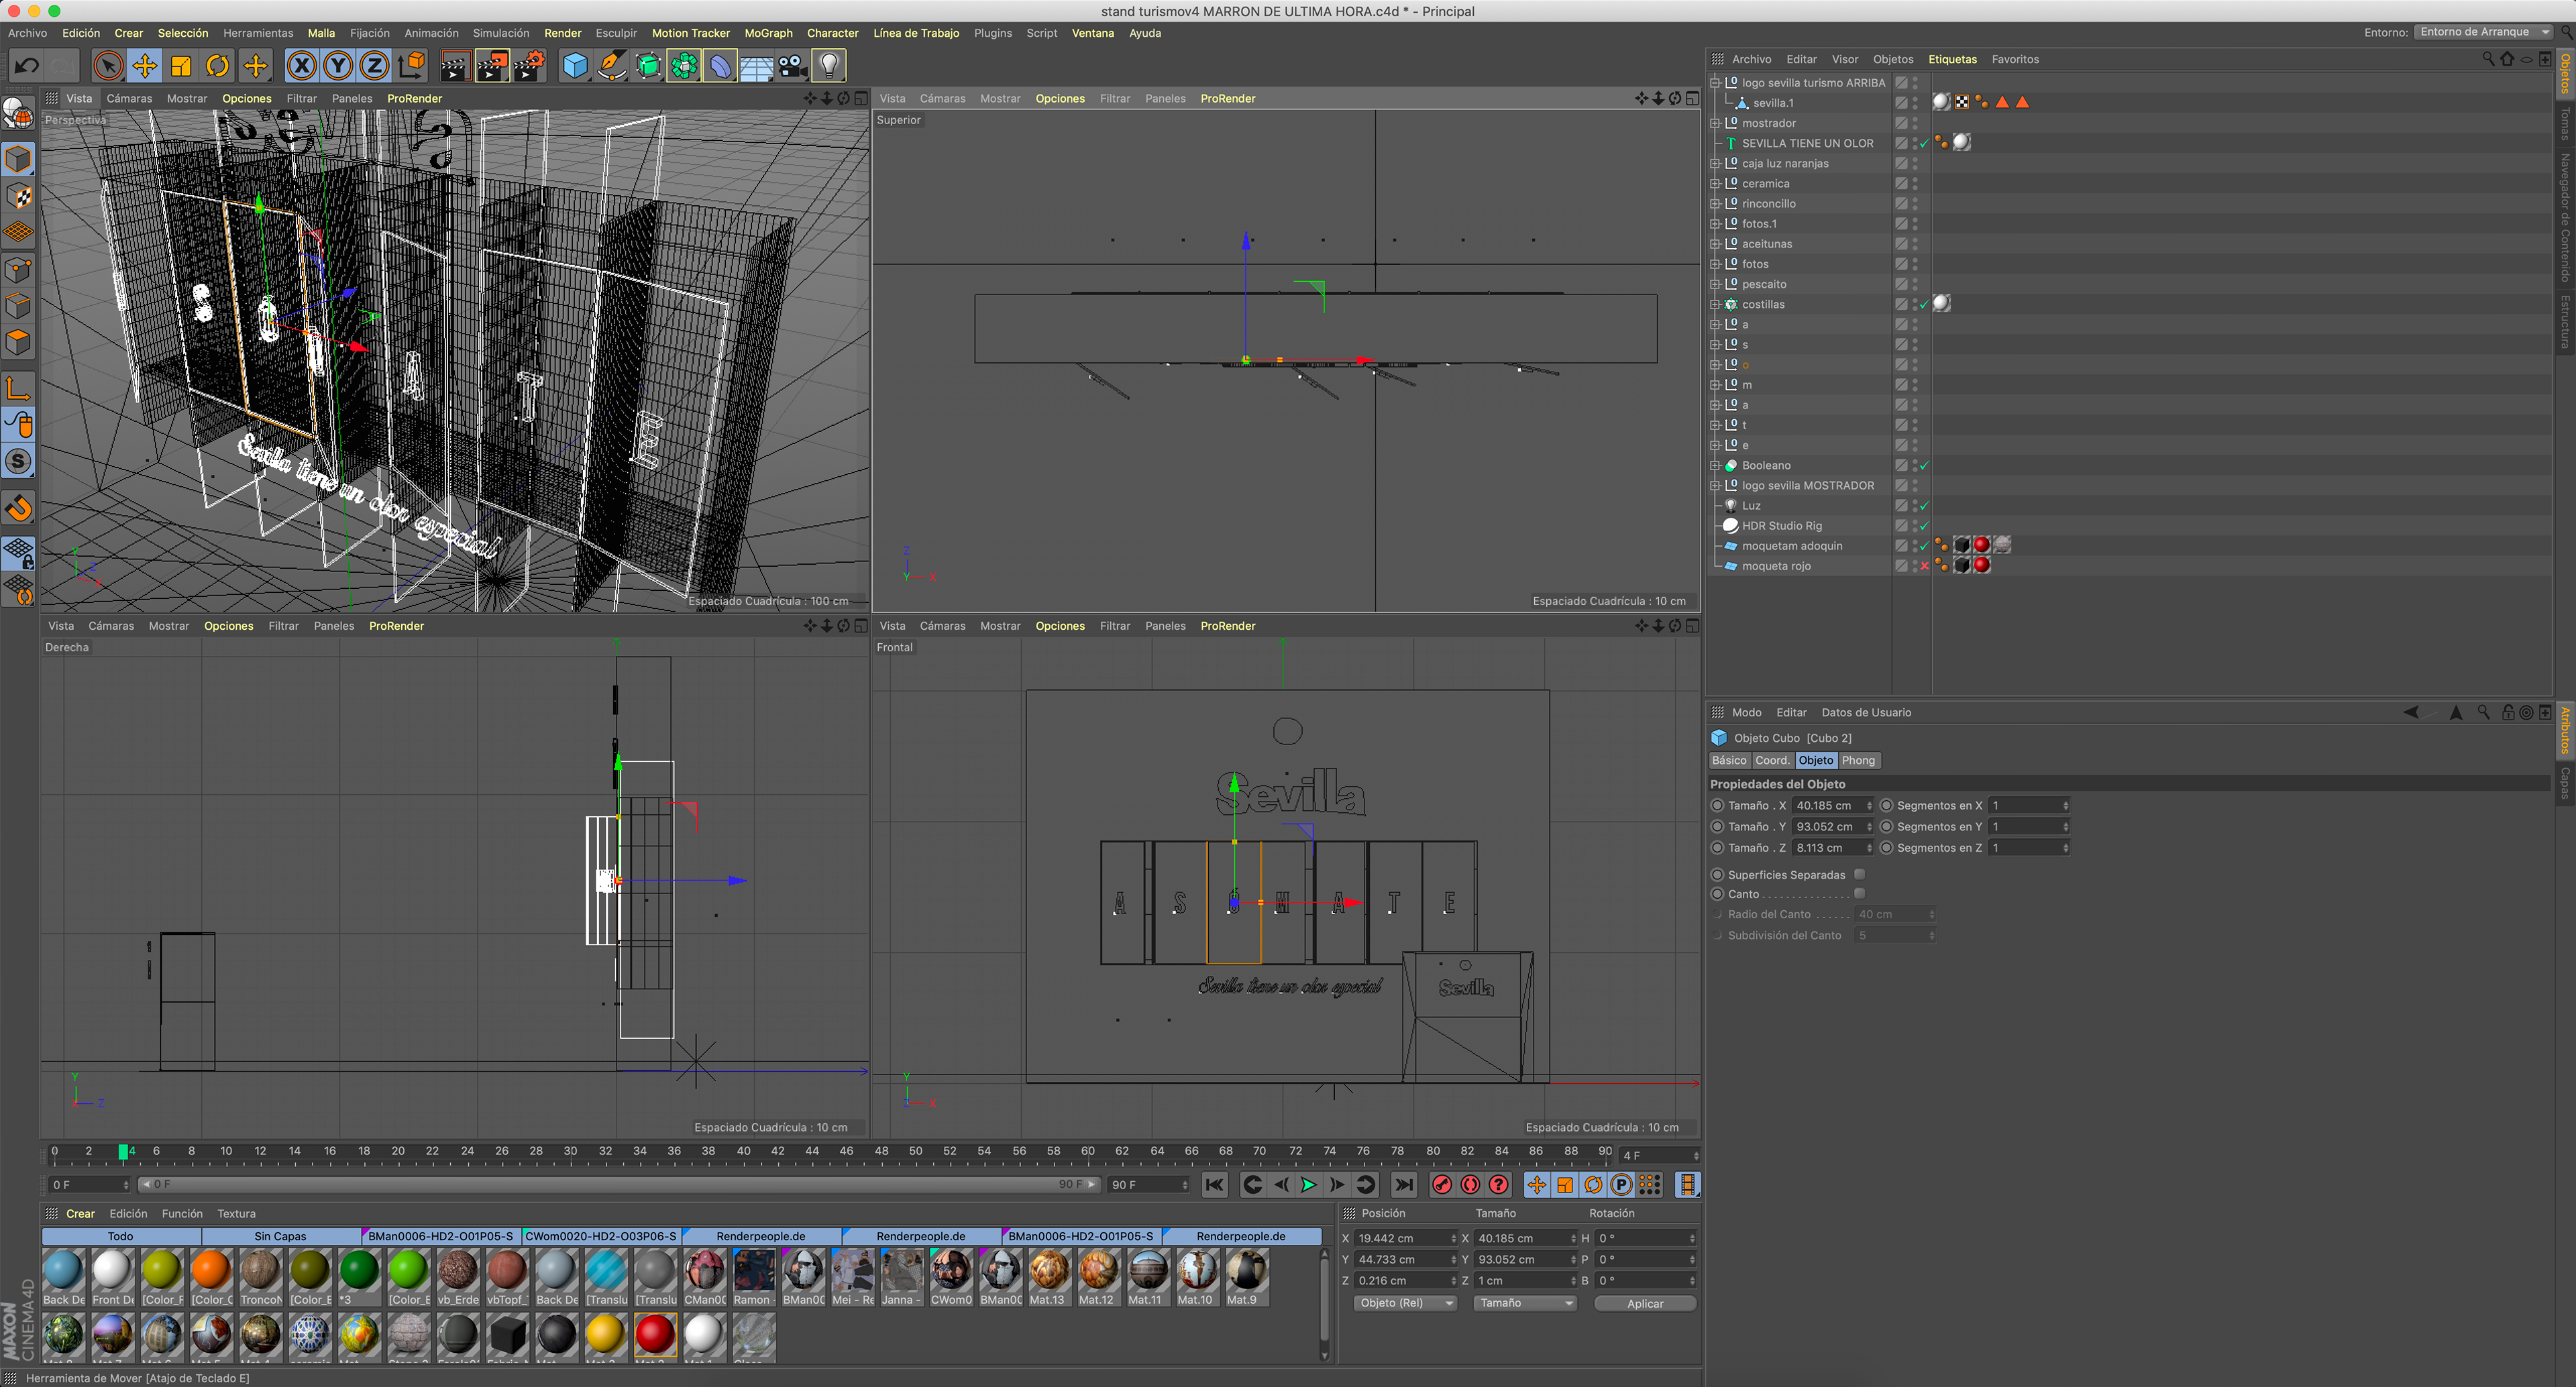2576x1387 pixels.
Task: Add a light object from the bulb icon
Action: click(828, 66)
